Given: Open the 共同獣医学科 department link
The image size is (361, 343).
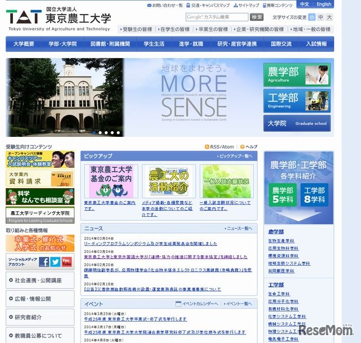Looking at the screenshot, I should click(281, 271).
